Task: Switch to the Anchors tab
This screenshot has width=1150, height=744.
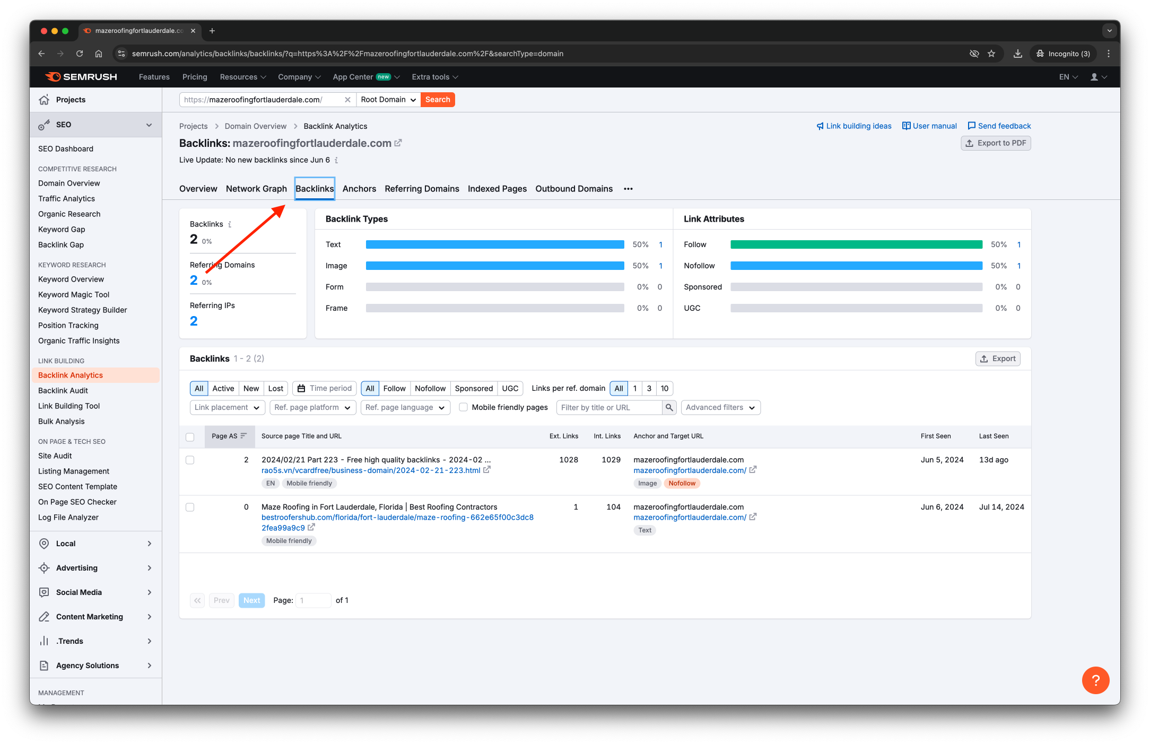Action: 359,188
